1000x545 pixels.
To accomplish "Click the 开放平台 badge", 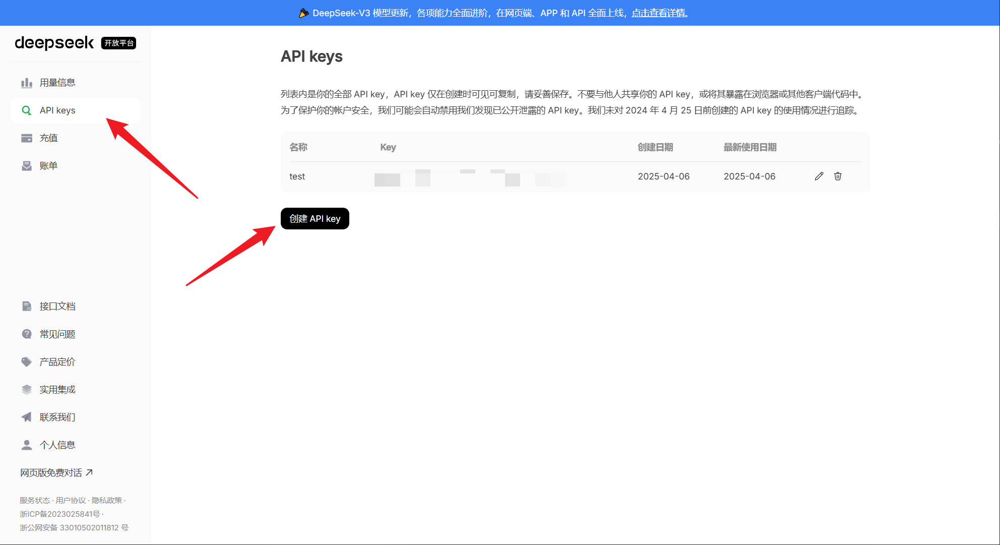I will [x=119, y=43].
